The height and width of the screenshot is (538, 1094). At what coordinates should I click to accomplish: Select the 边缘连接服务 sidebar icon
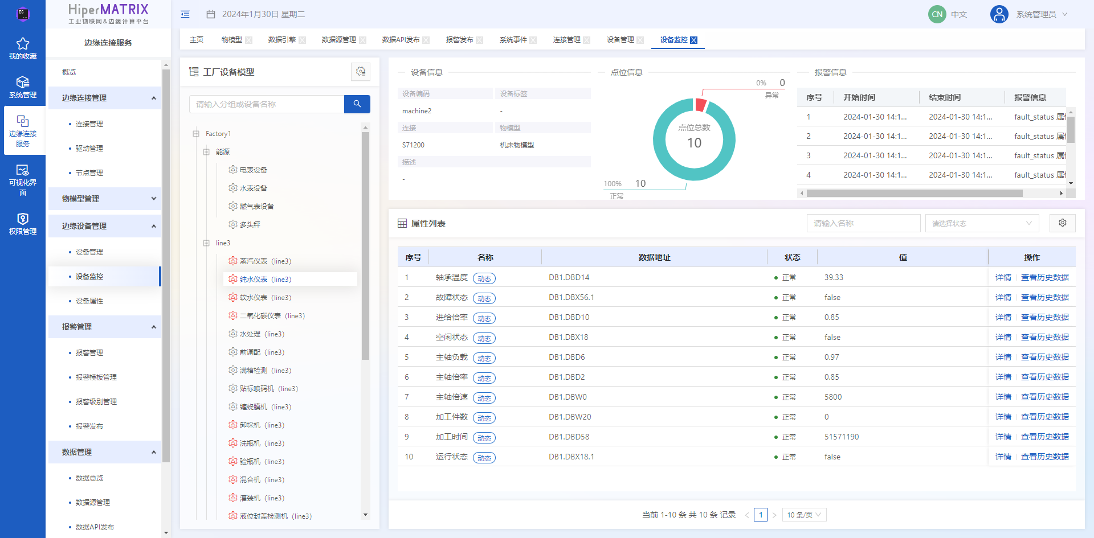(x=23, y=121)
